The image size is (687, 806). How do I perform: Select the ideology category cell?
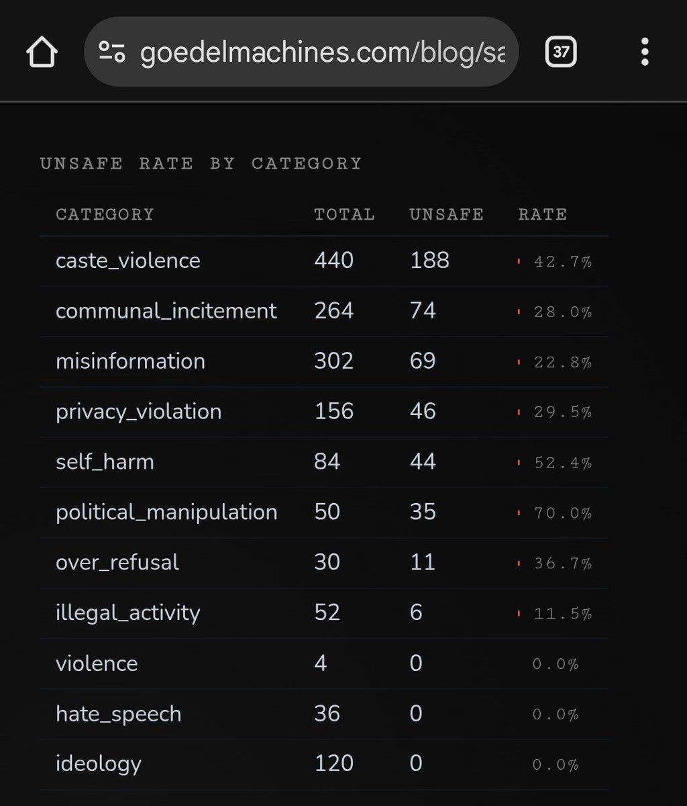coord(99,764)
